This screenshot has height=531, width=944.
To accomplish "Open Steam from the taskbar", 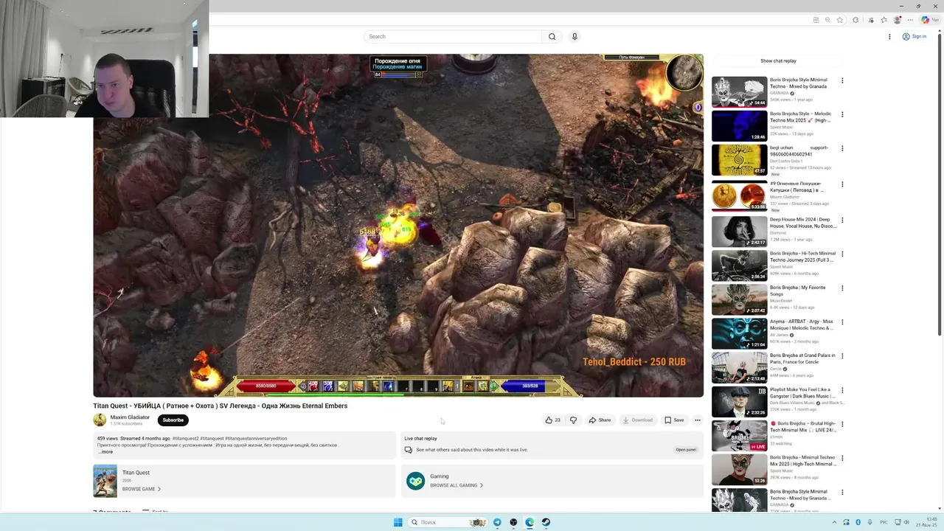I will tap(546, 522).
